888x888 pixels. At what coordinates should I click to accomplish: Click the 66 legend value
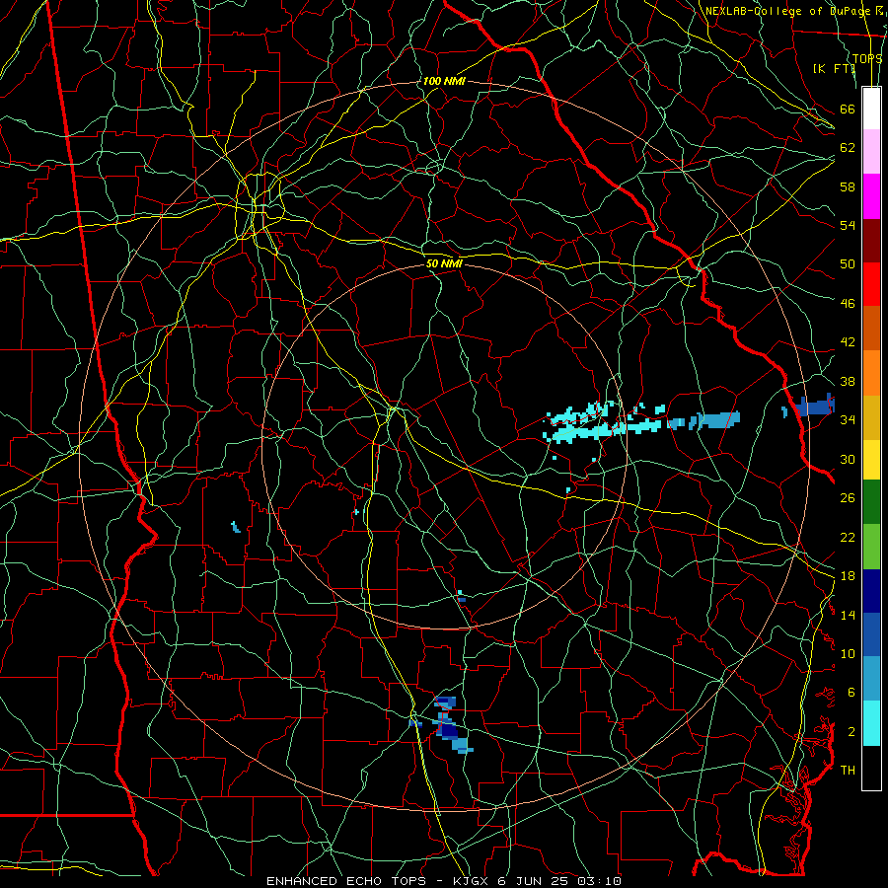848,109
